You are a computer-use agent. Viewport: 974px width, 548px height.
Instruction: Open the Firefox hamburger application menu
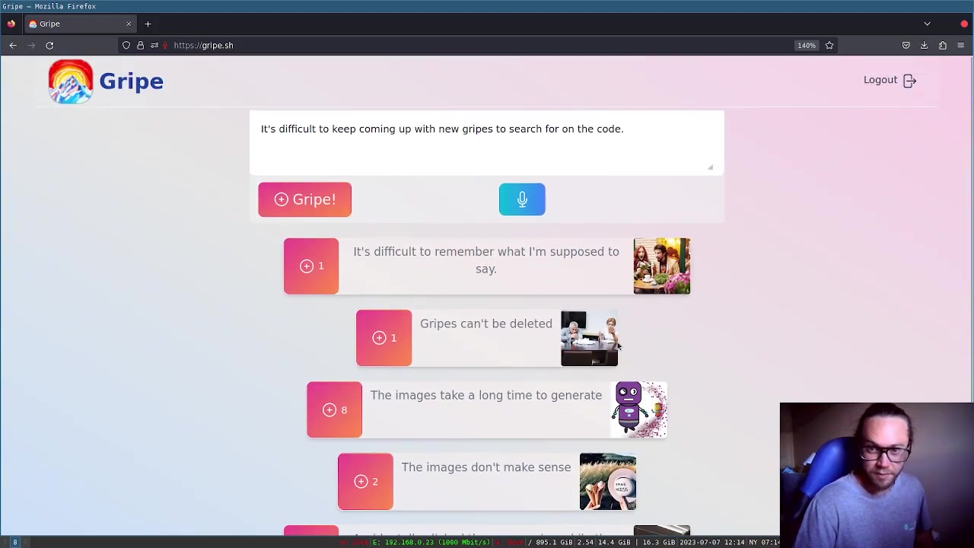960,46
